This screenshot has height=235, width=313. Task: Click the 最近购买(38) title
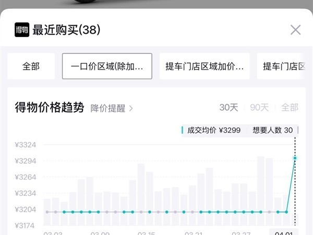66,30
